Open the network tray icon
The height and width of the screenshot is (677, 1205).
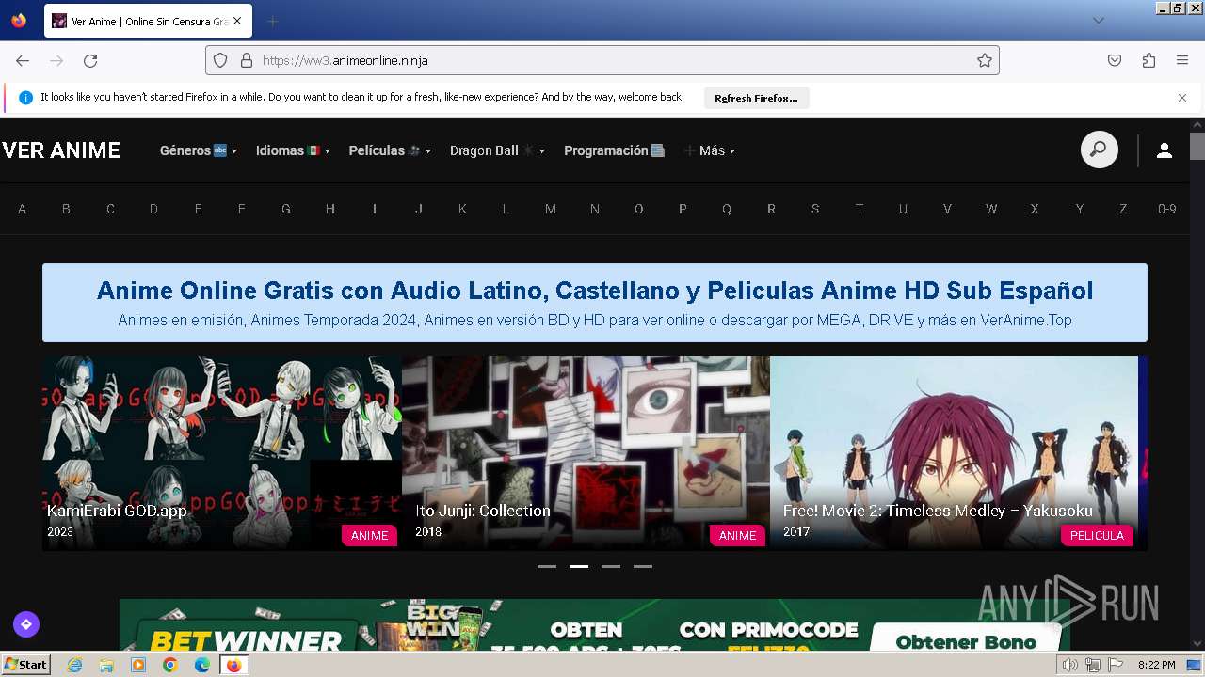[1093, 666]
